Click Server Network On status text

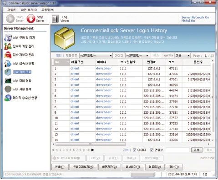point(195,17)
